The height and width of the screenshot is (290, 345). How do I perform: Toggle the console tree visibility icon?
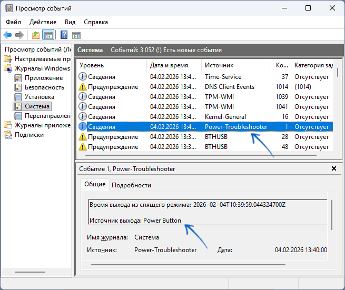pyautogui.click(x=48, y=35)
